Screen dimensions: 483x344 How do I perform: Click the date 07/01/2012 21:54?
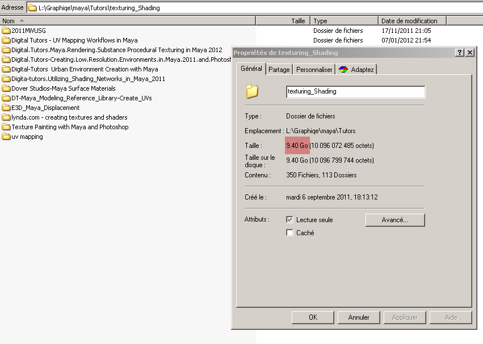click(406, 40)
